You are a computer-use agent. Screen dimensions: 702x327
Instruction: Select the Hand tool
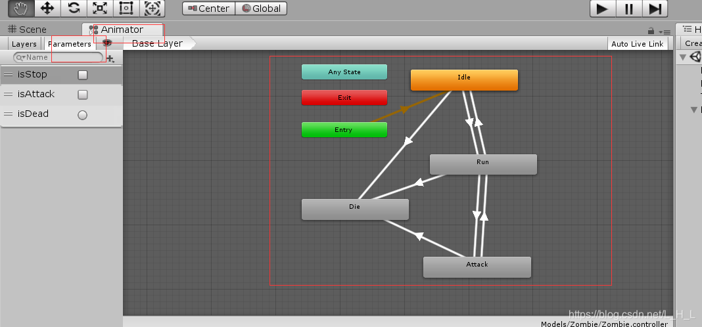(21, 8)
